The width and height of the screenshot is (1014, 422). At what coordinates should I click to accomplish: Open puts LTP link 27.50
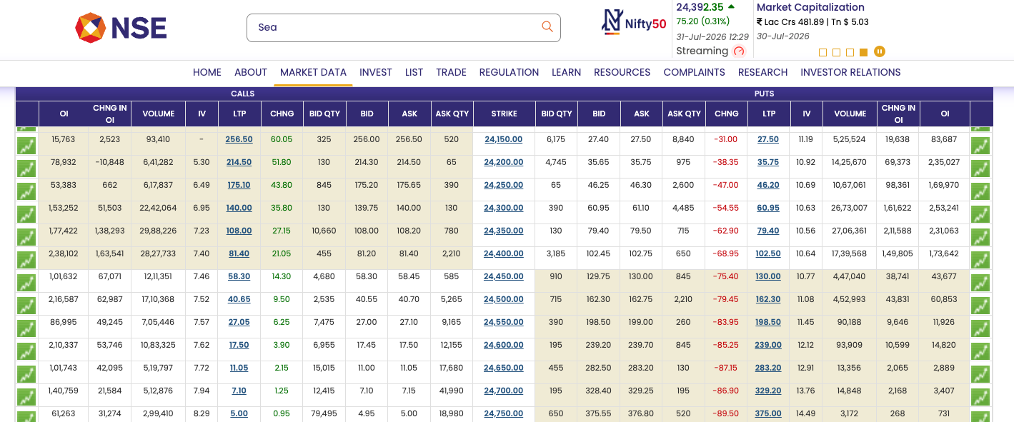pyautogui.click(x=768, y=139)
